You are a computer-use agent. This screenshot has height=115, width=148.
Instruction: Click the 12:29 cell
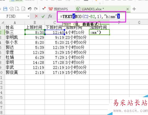[x=35, y=52]
